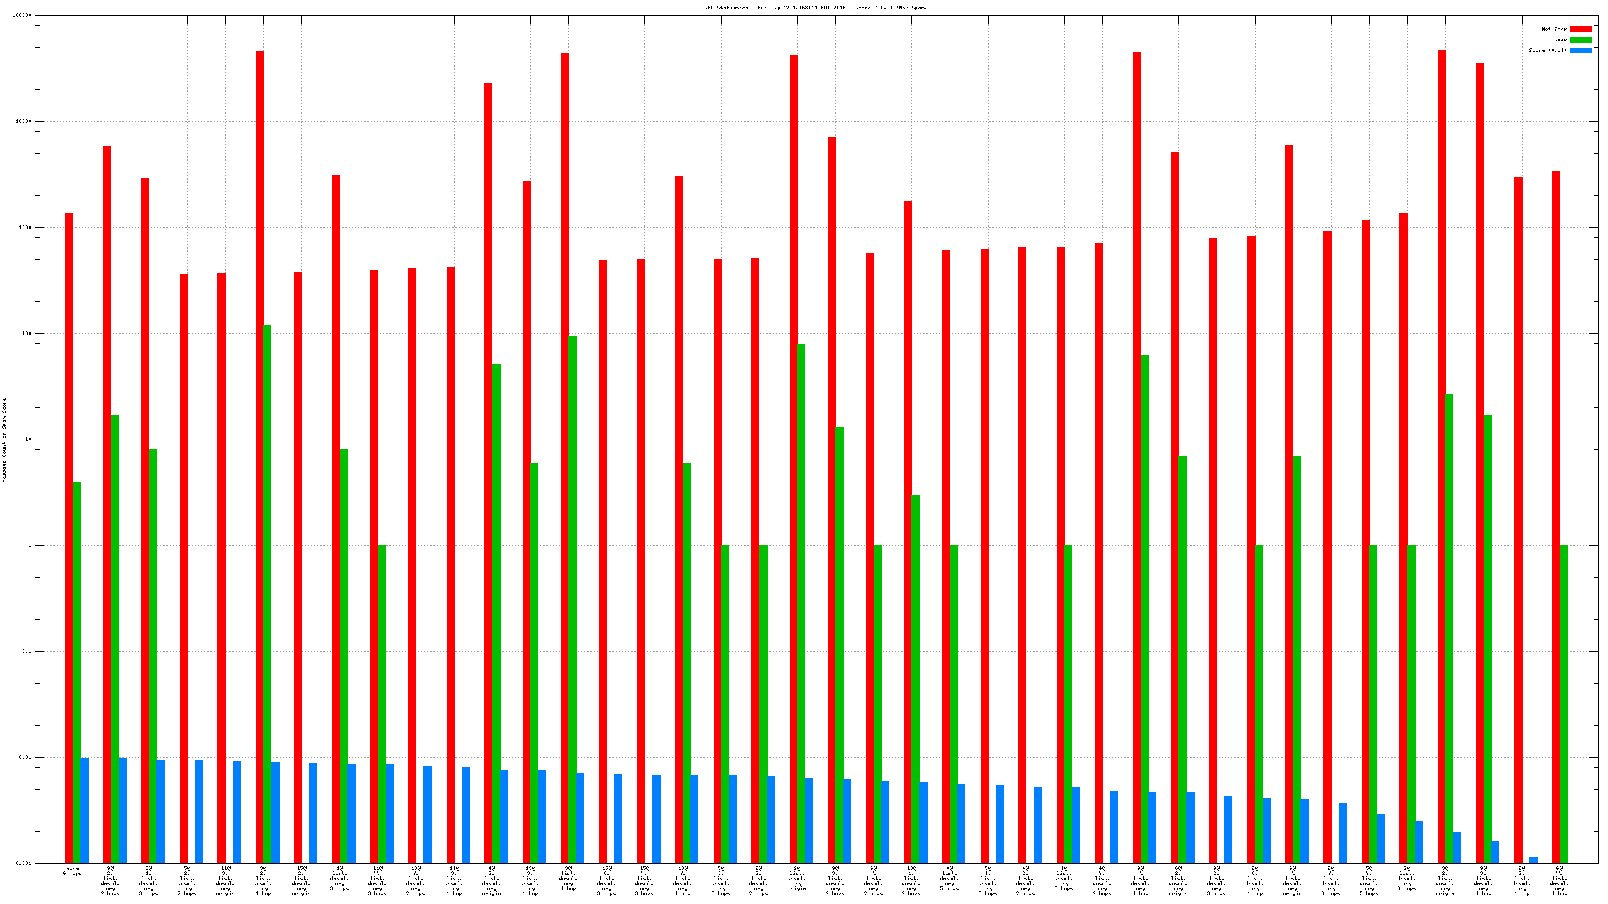Click the 'Message Count or Spam Score' axis title
Image resolution: width=1608 pixels, height=904 pixels.
[4, 439]
